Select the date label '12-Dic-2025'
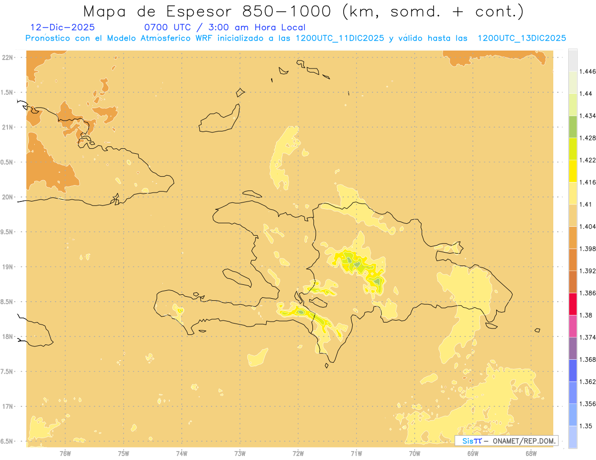 click(63, 27)
